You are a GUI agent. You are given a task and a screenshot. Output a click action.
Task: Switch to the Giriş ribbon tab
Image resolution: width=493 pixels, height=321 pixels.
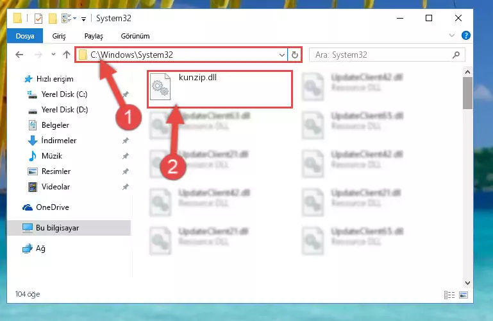pos(59,36)
